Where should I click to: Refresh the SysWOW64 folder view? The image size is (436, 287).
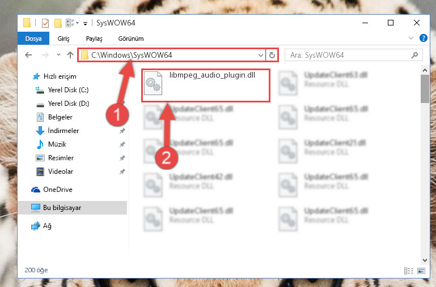[x=272, y=55]
